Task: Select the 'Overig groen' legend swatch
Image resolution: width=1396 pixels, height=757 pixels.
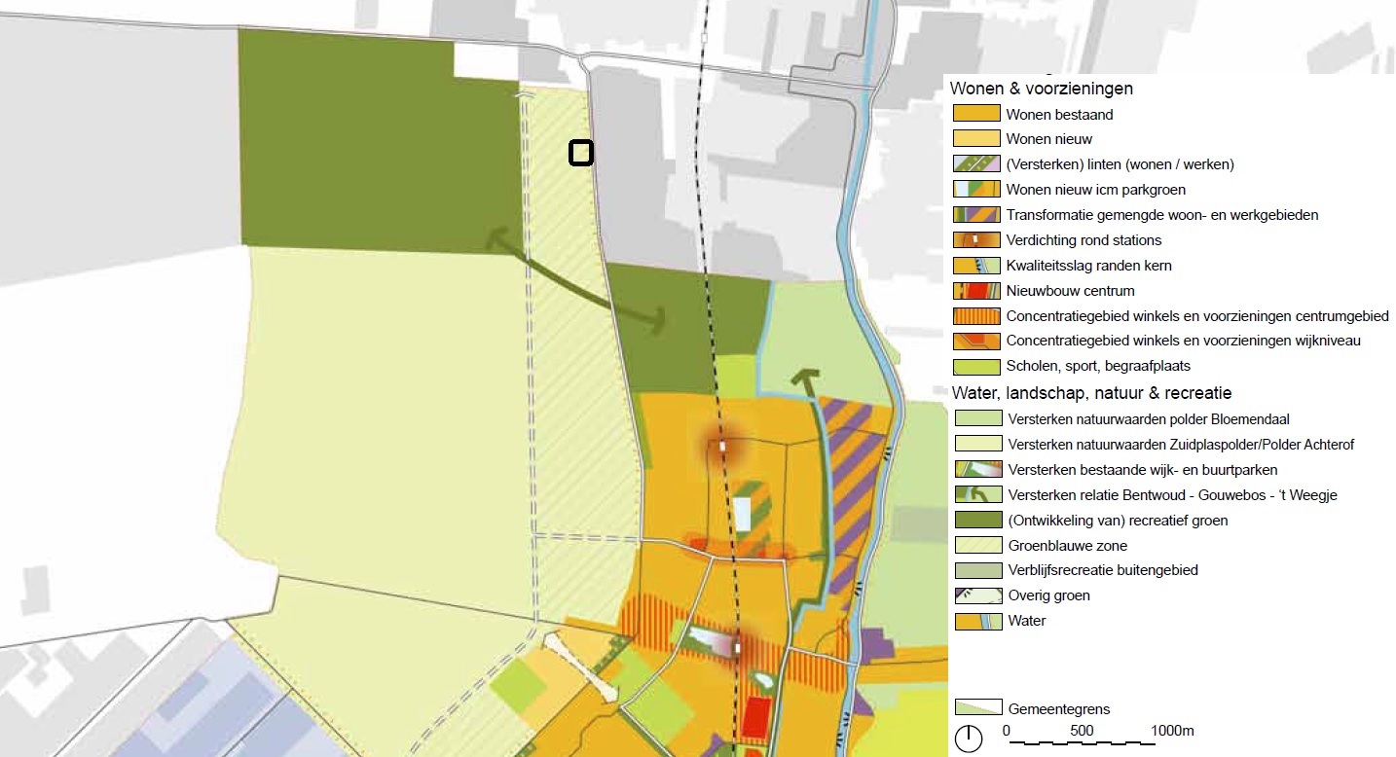Action: click(x=976, y=595)
